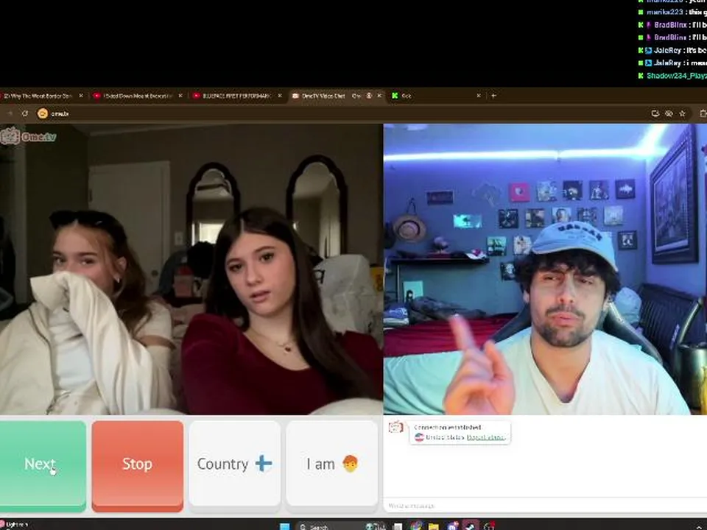Click the camera-in-use indicator on the OmeTV tab
Screen dimensions: 707x530
(x=369, y=96)
